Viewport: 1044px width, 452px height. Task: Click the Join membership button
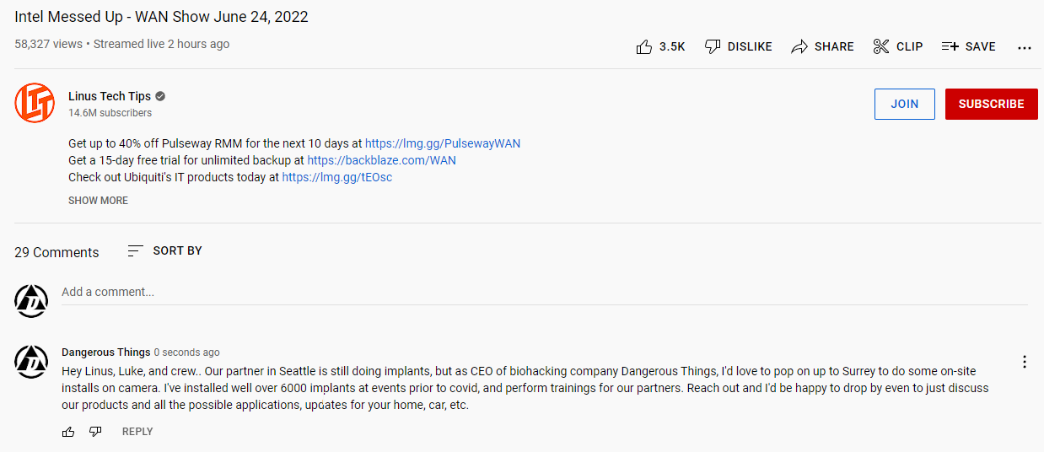pos(905,104)
